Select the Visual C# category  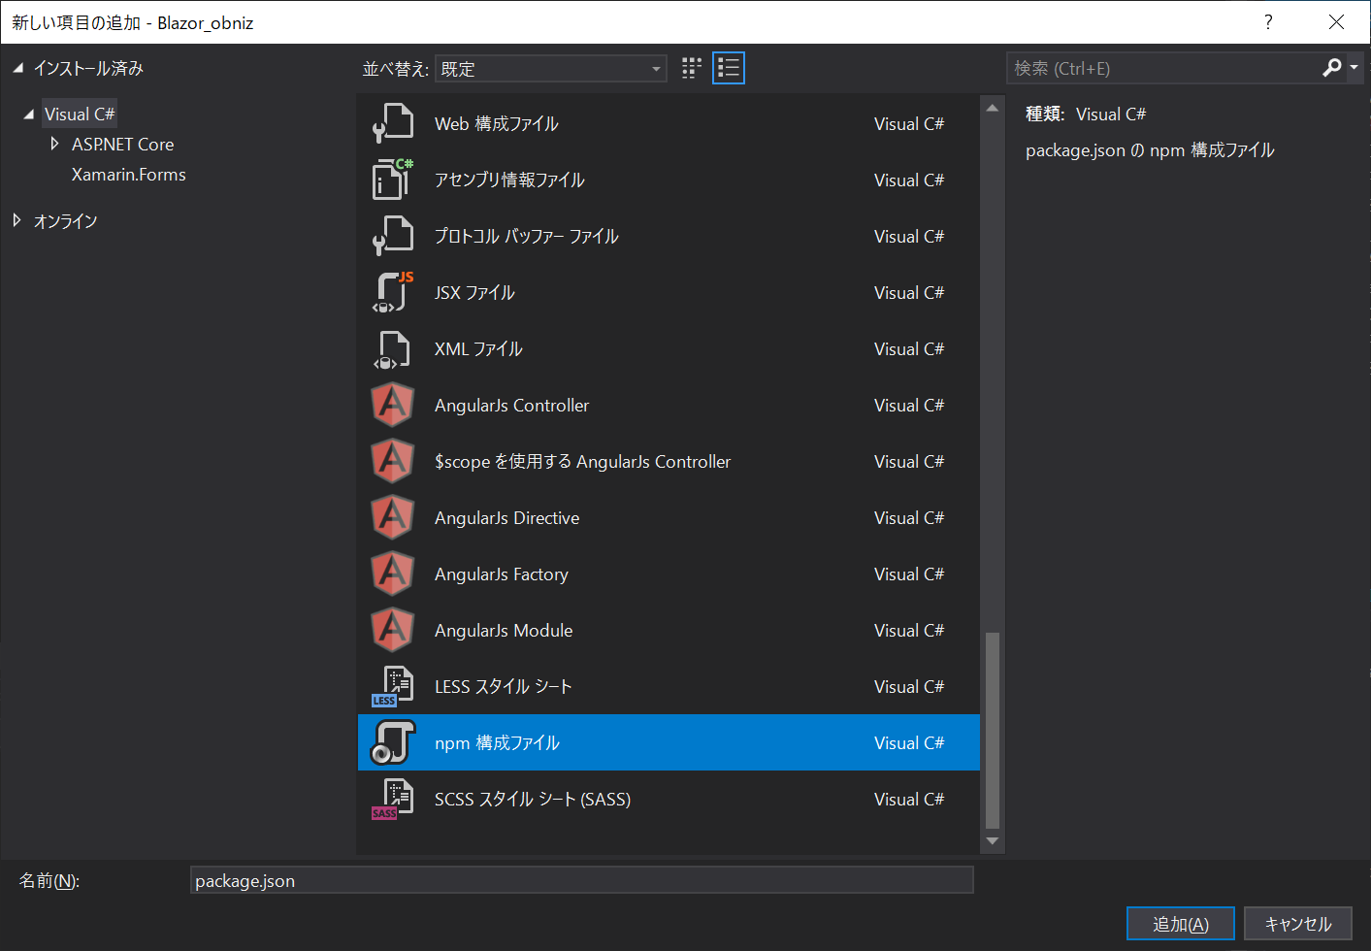pos(80,114)
